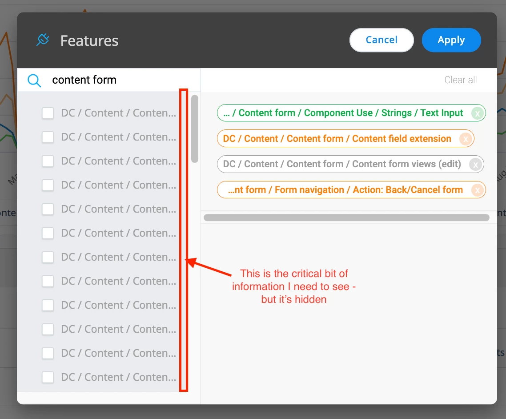Click Cancel to dismiss the Features dialog

point(382,40)
